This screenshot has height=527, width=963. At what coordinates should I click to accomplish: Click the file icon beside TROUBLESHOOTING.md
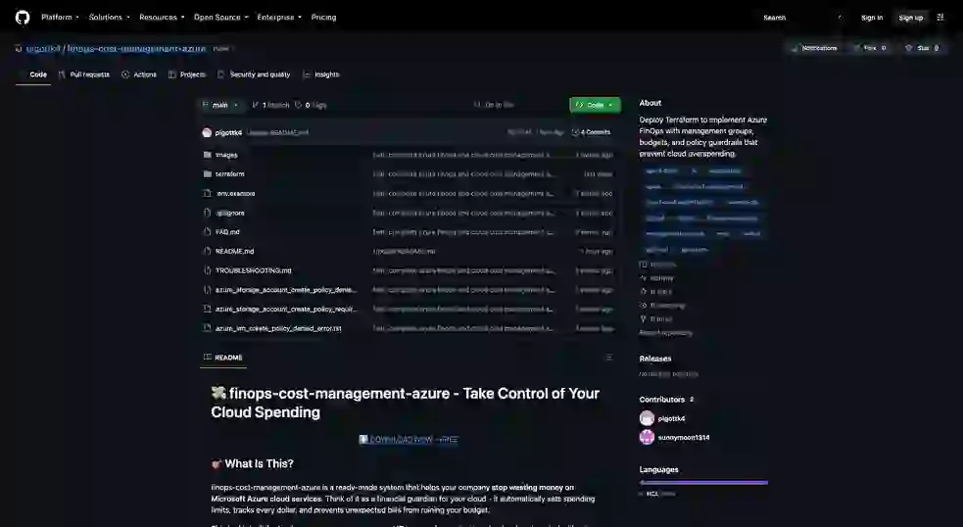[207, 270]
